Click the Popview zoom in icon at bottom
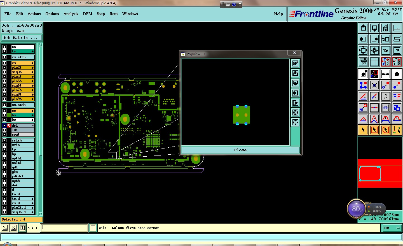 [x=295, y=122]
